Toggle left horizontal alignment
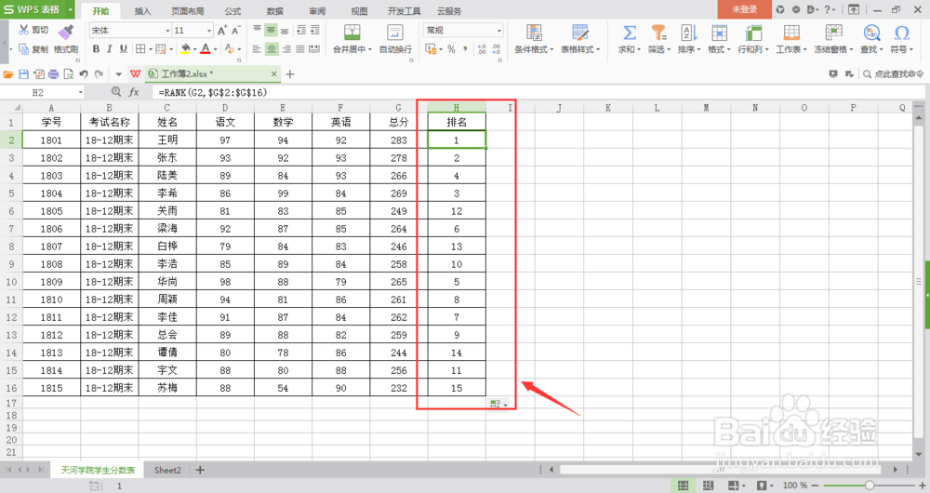 [x=257, y=49]
